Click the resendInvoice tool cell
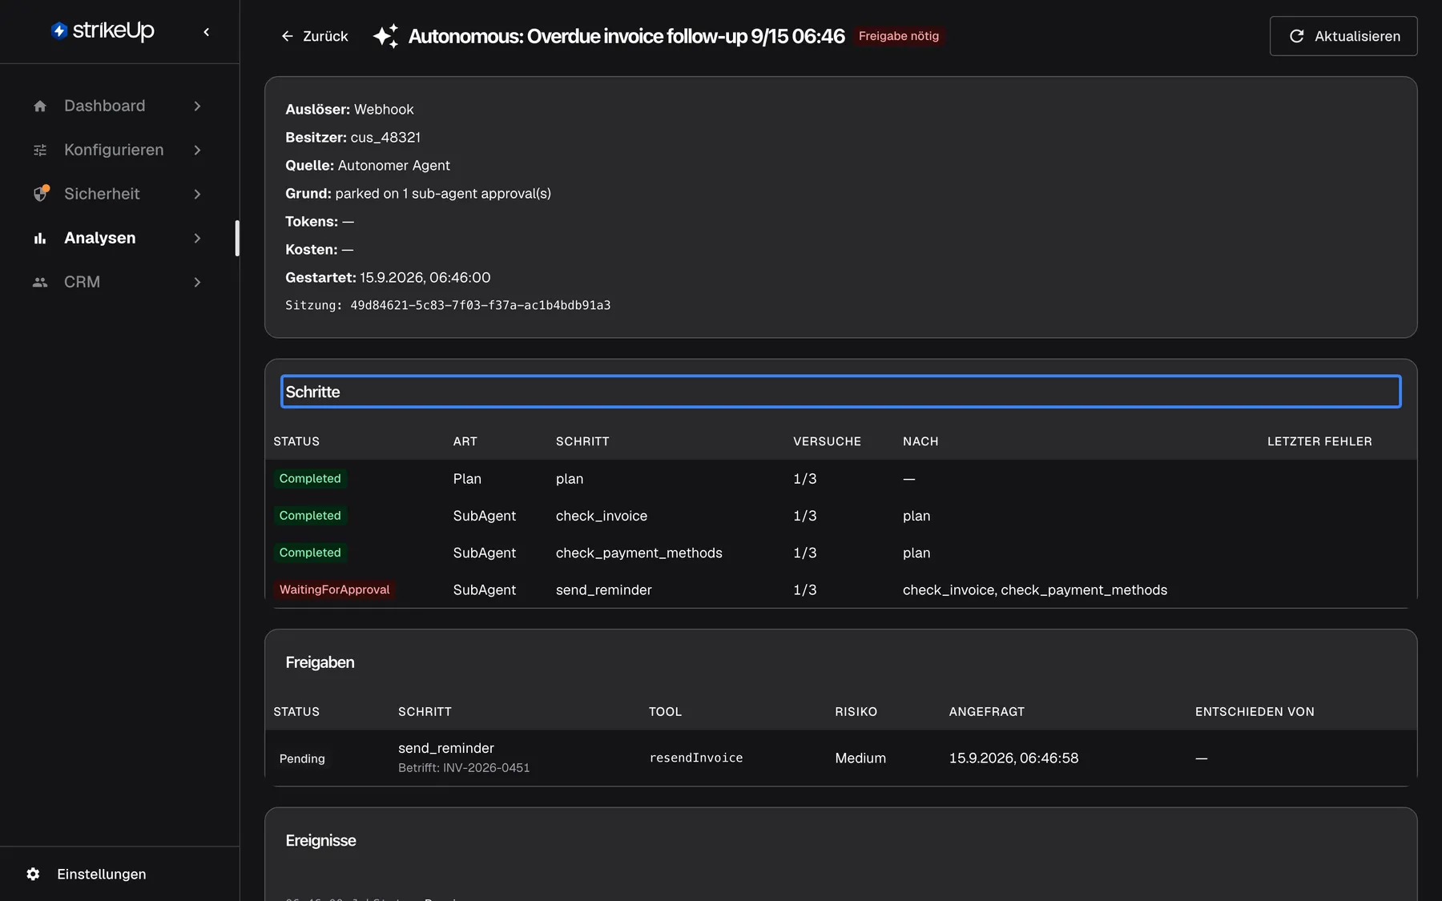The height and width of the screenshot is (901, 1442). tap(695, 758)
